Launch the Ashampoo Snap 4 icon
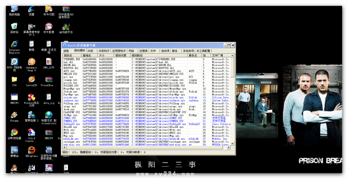Image resolution: width=348 pixels, height=179 pixels. click(x=32, y=65)
